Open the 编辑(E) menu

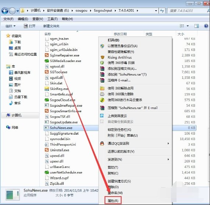pyautogui.click(x=23, y=19)
